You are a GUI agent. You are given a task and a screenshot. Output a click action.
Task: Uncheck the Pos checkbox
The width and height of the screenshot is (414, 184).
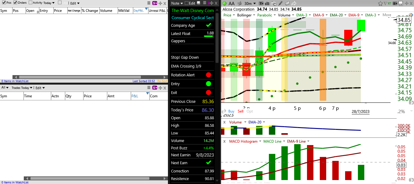[3, 3]
